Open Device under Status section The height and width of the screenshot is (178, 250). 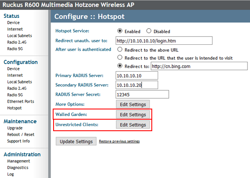click(14, 23)
